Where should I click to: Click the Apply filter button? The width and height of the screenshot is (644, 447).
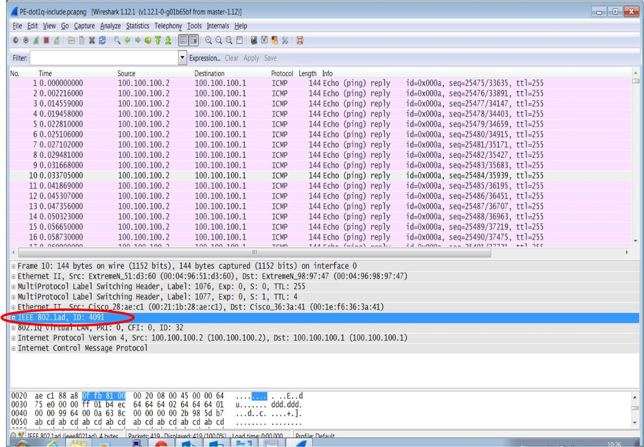251,58
